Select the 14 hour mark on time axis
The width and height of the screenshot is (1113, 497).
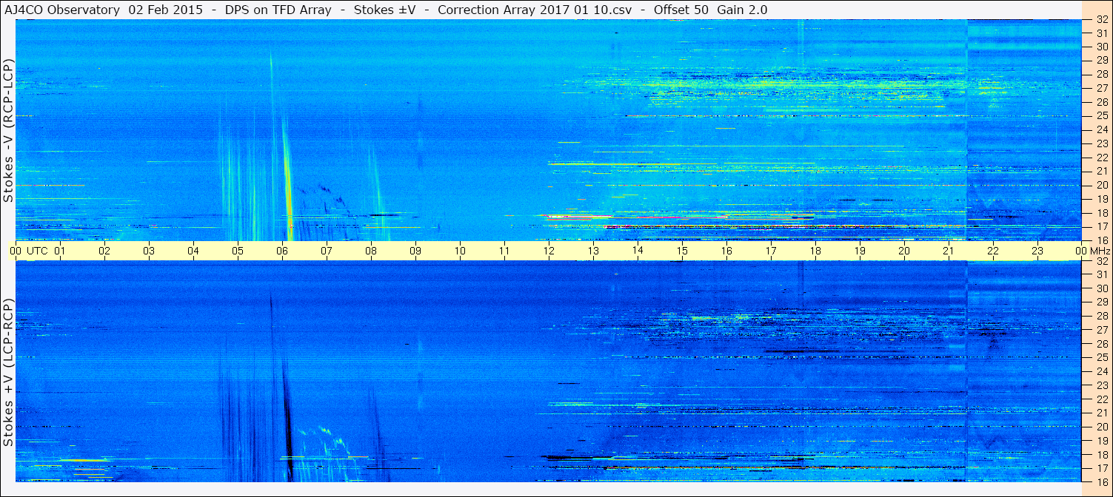tap(638, 251)
